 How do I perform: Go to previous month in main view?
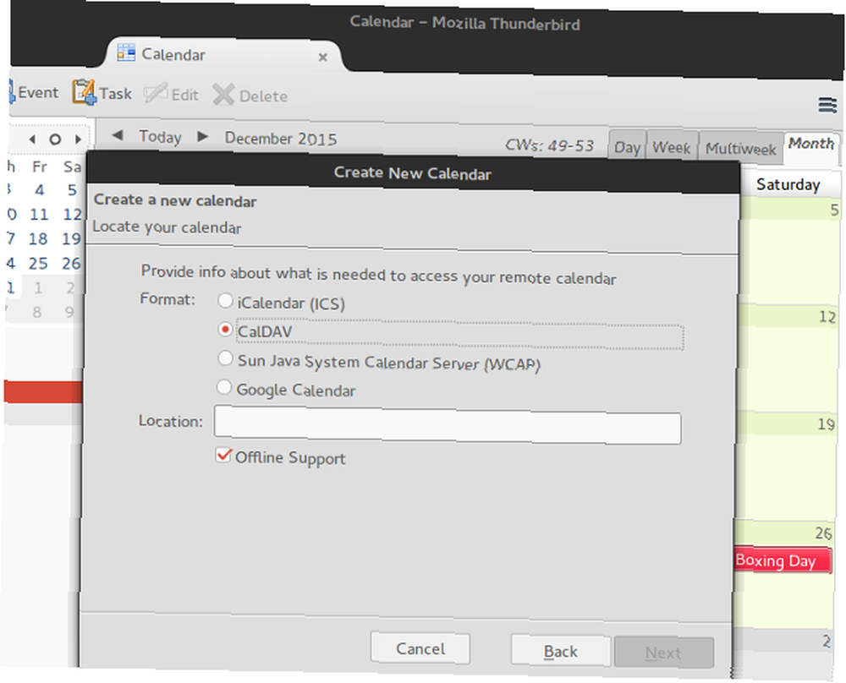tap(117, 134)
